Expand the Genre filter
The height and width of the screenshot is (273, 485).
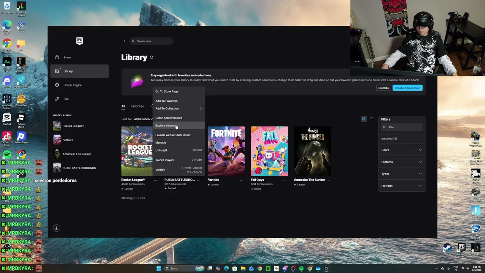pyautogui.click(x=402, y=150)
